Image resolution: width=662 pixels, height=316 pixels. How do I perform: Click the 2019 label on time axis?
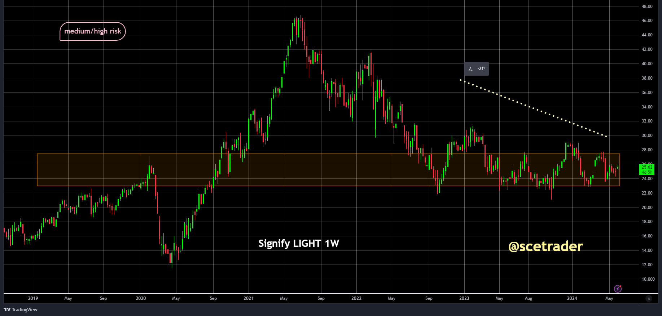click(33, 298)
